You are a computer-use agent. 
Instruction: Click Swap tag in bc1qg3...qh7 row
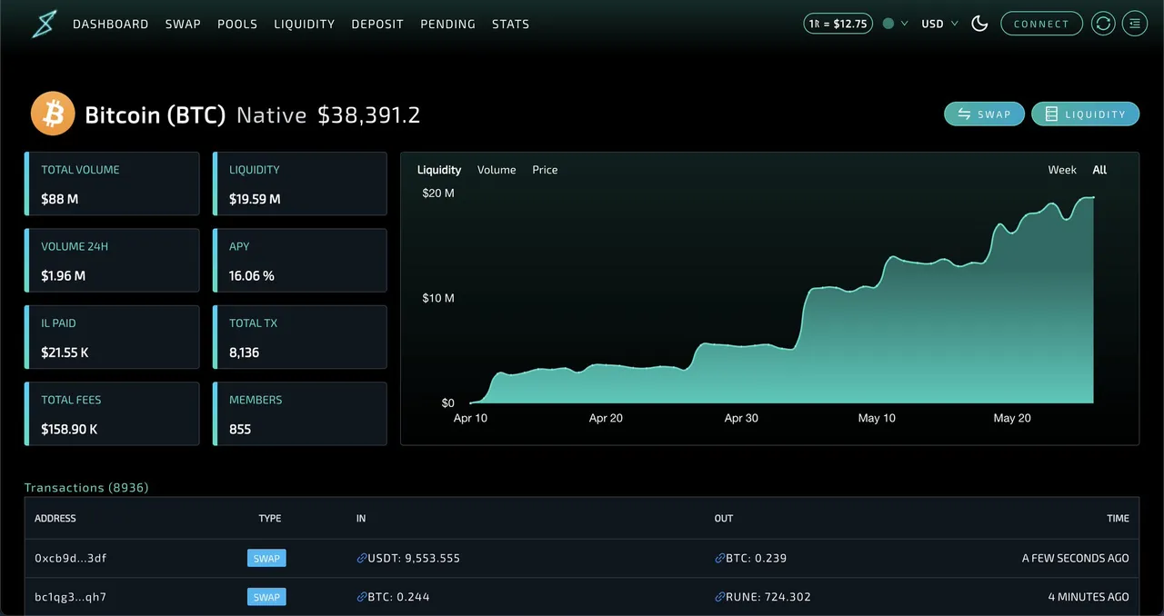tap(266, 597)
